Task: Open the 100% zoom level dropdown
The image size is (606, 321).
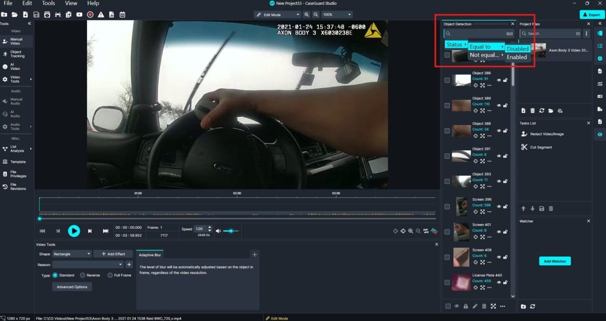Action: pos(337,15)
